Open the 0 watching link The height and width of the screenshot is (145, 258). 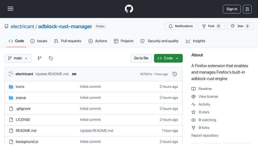tap(207, 120)
